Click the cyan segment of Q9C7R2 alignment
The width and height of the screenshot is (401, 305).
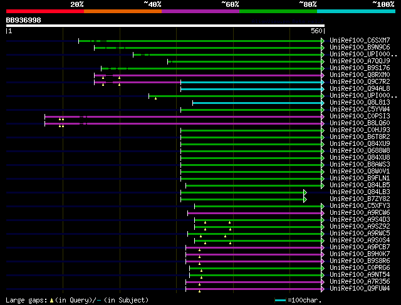tap(251, 82)
